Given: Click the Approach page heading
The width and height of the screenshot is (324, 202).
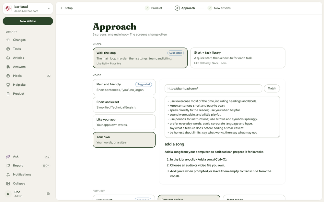Looking at the screenshot, I should (114, 27).
